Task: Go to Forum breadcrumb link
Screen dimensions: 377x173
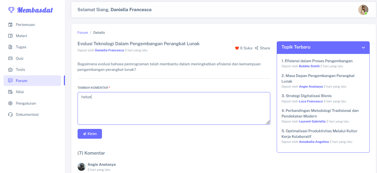Action: pos(83,33)
